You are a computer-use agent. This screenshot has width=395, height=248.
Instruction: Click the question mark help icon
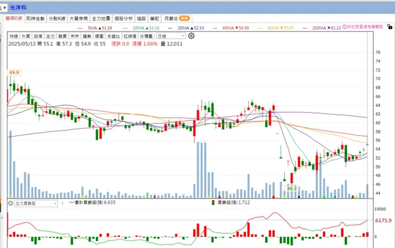[62, 203]
